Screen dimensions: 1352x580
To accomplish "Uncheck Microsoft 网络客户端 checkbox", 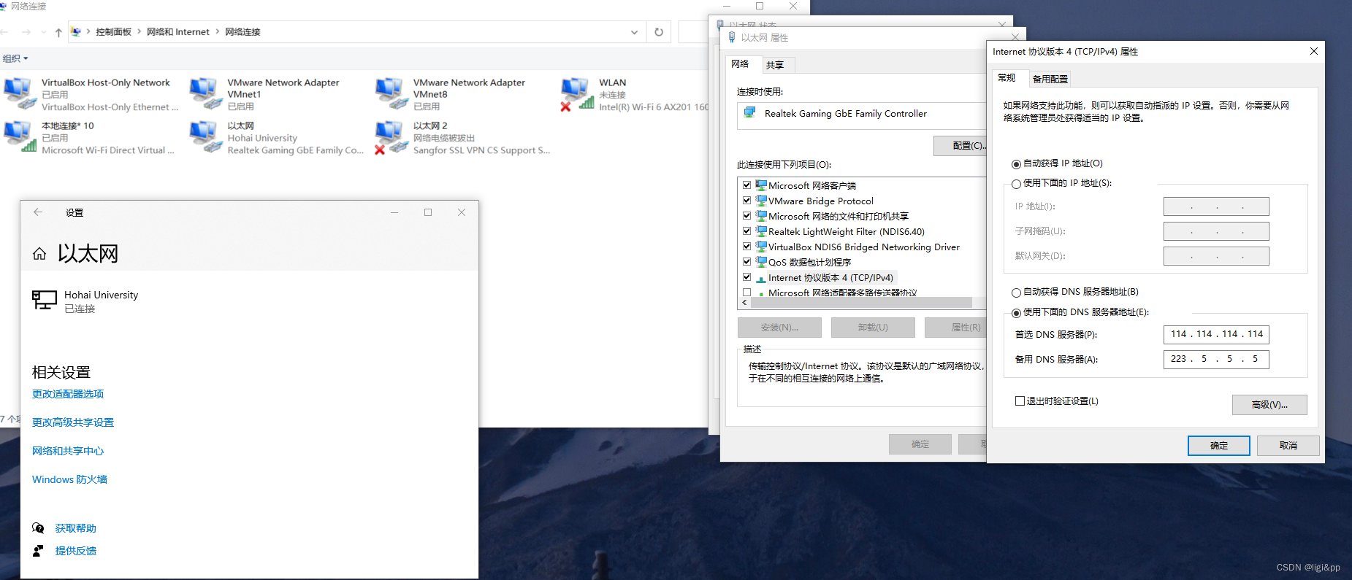I will 747,185.
